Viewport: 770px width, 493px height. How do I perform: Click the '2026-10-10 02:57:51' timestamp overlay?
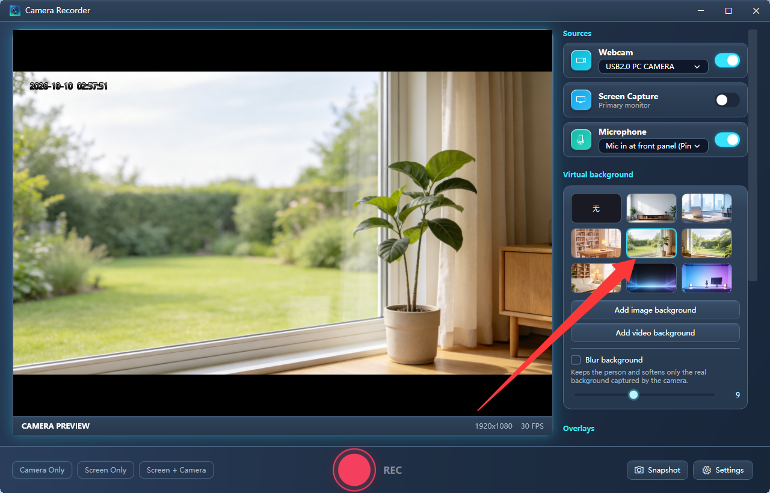tap(69, 86)
